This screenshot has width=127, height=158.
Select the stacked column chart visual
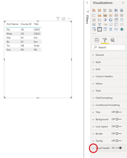tap(99, 10)
